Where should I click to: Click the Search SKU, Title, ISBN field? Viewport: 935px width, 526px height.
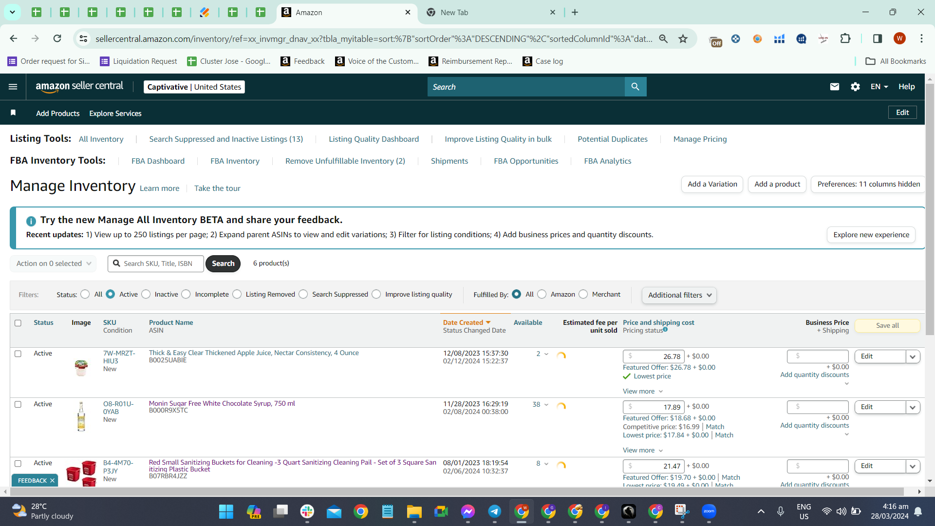pyautogui.click(x=156, y=263)
